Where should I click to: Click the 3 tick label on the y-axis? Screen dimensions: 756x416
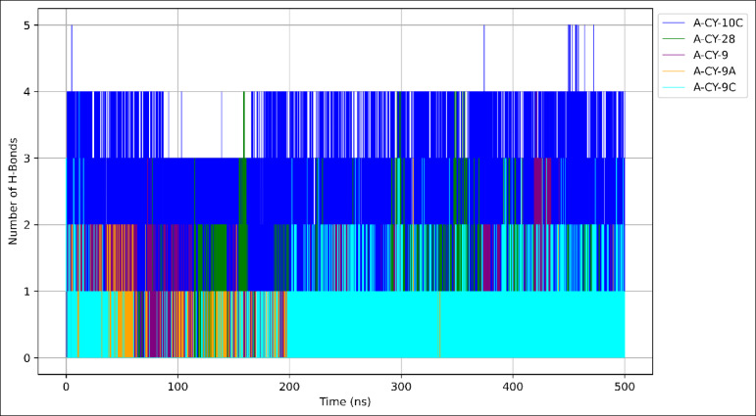27,159
